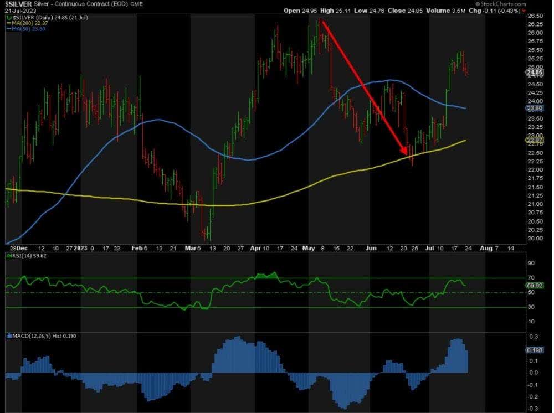Click the red arrow beside the Chg value
Viewport: 554px width, 413px height.
(x=524, y=11)
